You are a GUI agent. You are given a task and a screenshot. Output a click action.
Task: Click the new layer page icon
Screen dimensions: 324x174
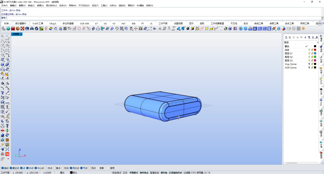coord(286,37)
